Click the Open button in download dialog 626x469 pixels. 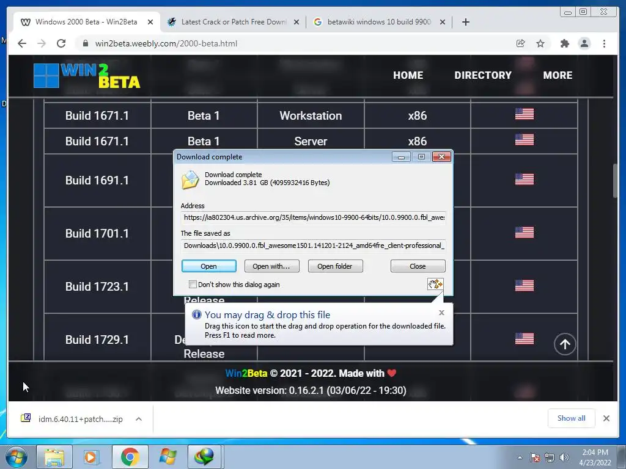(x=209, y=266)
